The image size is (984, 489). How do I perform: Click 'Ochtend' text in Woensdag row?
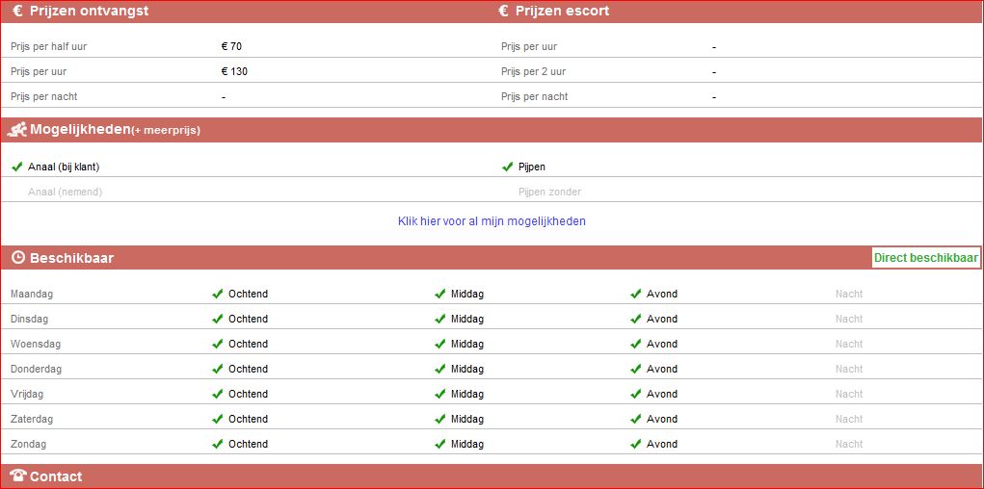(x=248, y=344)
